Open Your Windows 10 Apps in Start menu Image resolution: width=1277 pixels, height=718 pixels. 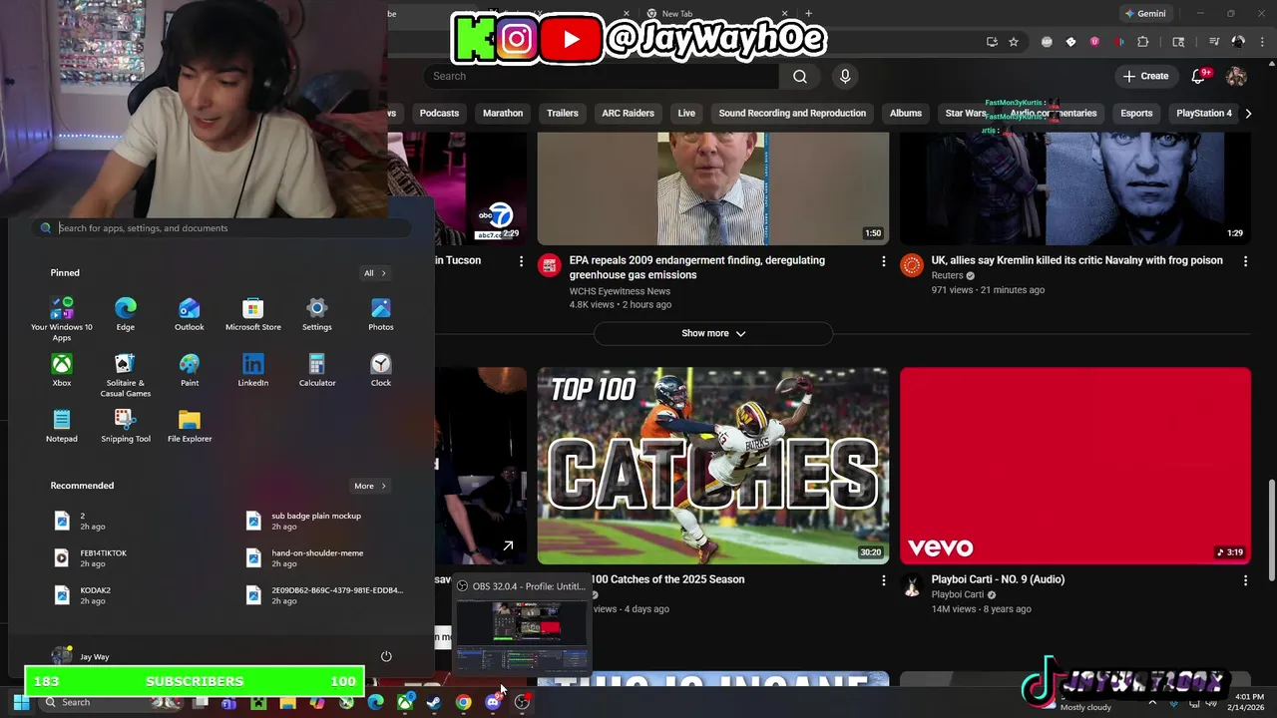point(62,319)
